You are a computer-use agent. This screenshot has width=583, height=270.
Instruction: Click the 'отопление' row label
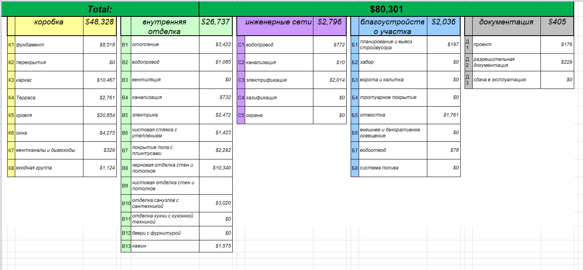[x=165, y=45]
